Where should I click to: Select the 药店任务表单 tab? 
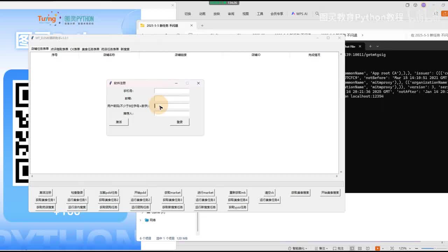click(x=110, y=49)
